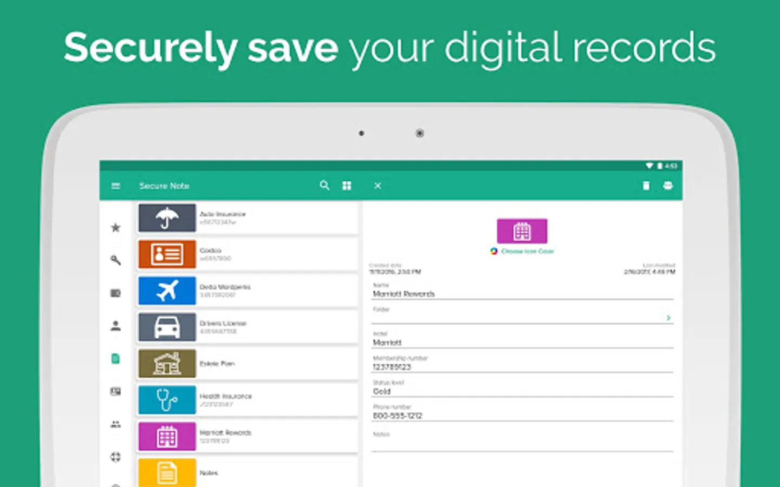
Task: Switch to grid view layout
Action: (347, 186)
